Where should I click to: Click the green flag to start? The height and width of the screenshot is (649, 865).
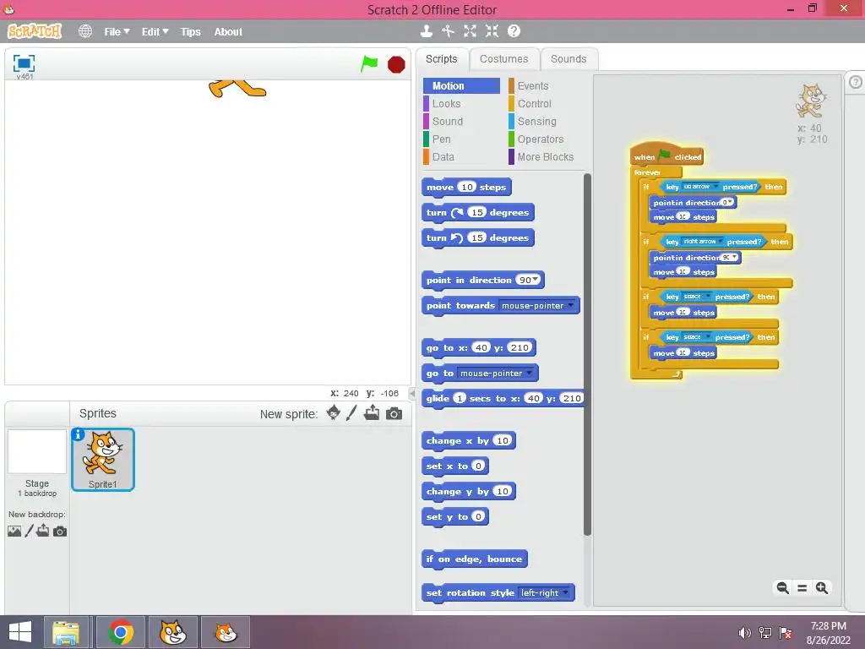[369, 64]
